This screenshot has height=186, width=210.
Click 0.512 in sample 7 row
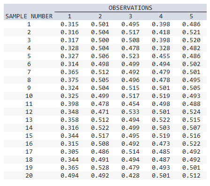(x=100, y=72)
